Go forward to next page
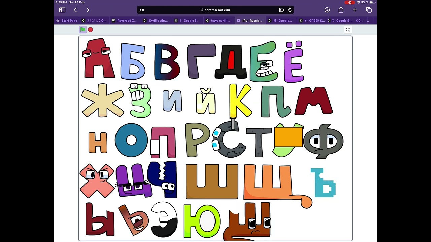The width and height of the screenshot is (431, 242). [x=88, y=10]
